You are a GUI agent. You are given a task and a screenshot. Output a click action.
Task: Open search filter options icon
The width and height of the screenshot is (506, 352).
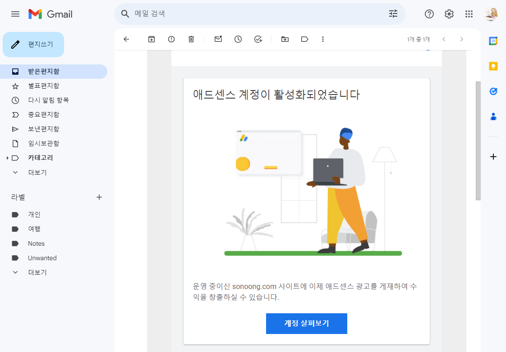click(393, 14)
